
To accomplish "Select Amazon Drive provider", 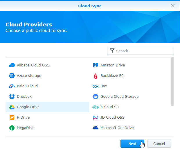I will point(131,65).
